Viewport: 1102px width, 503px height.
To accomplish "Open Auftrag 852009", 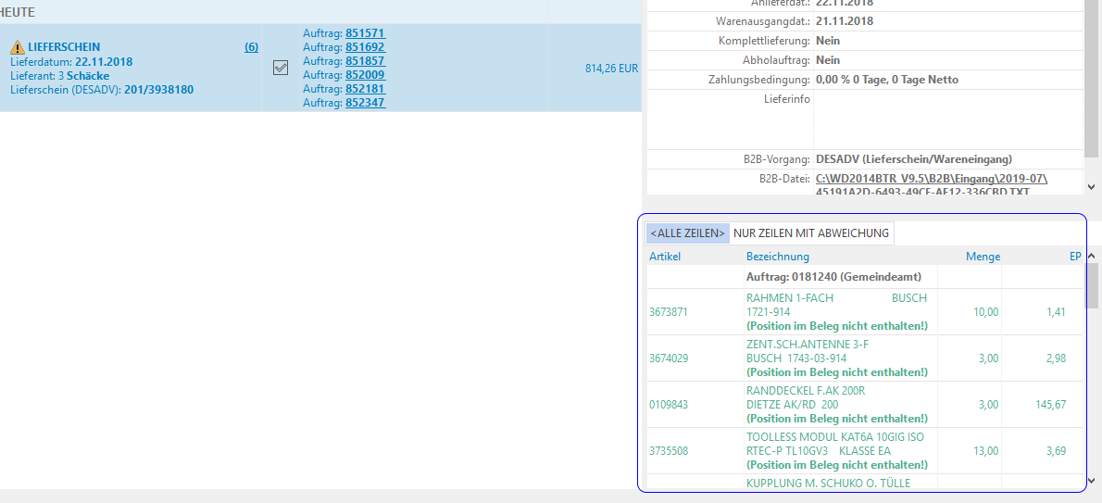I will pyautogui.click(x=365, y=75).
